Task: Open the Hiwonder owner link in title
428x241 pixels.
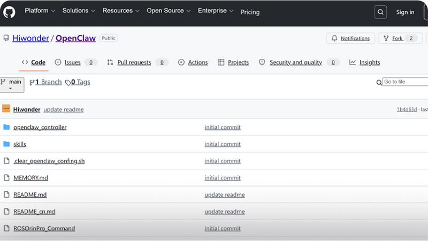Action: coord(30,38)
